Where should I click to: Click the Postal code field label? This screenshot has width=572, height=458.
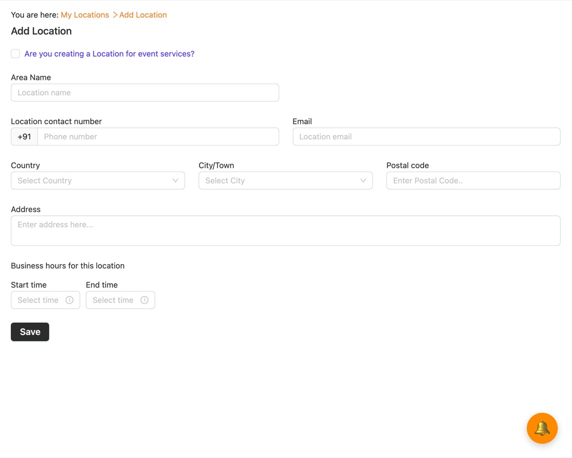pyautogui.click(x=408, y=165)
